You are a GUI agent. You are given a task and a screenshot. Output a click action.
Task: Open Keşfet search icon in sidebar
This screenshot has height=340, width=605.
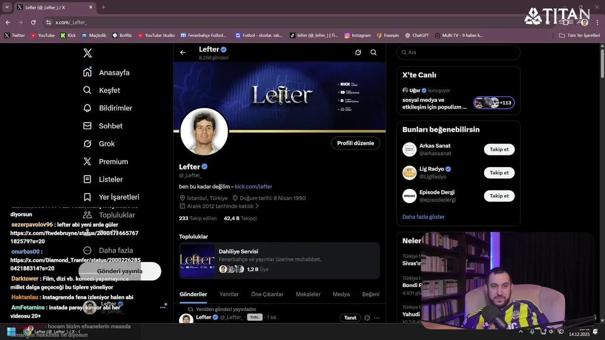(x=87, y=90)
